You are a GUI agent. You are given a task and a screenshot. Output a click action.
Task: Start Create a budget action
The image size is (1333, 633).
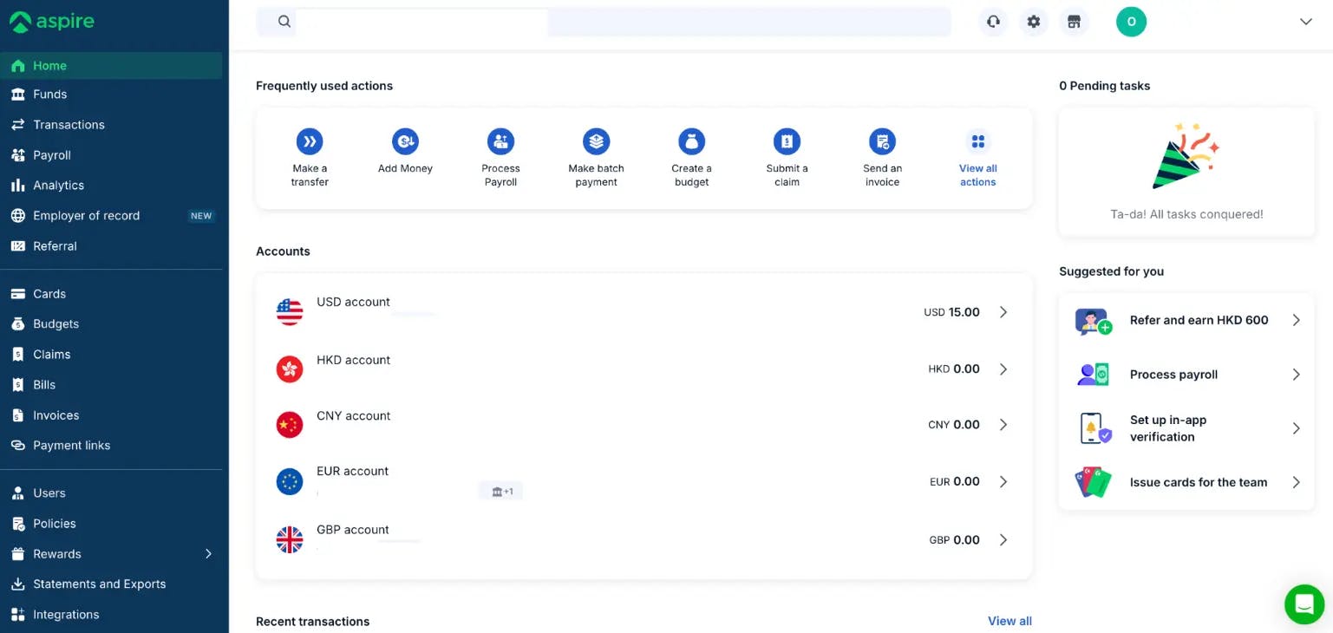pos(691,156)
